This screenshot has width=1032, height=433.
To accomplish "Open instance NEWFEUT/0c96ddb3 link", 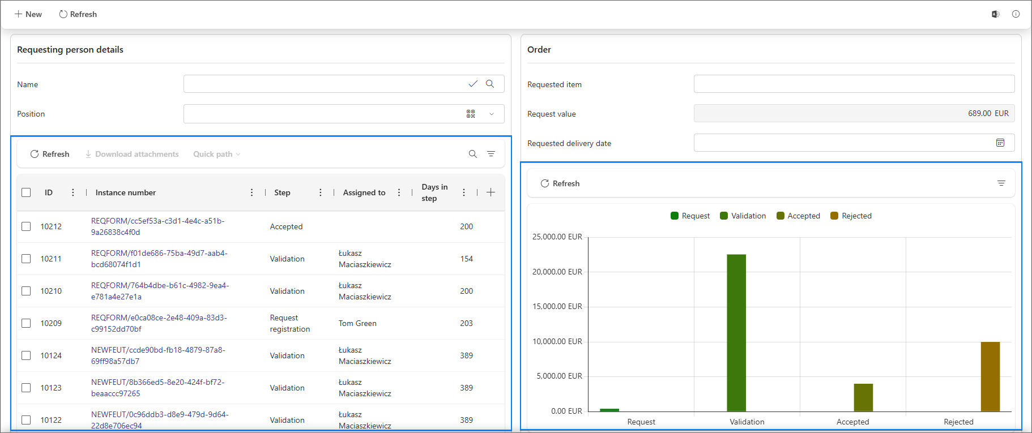I will coord(160,420).
